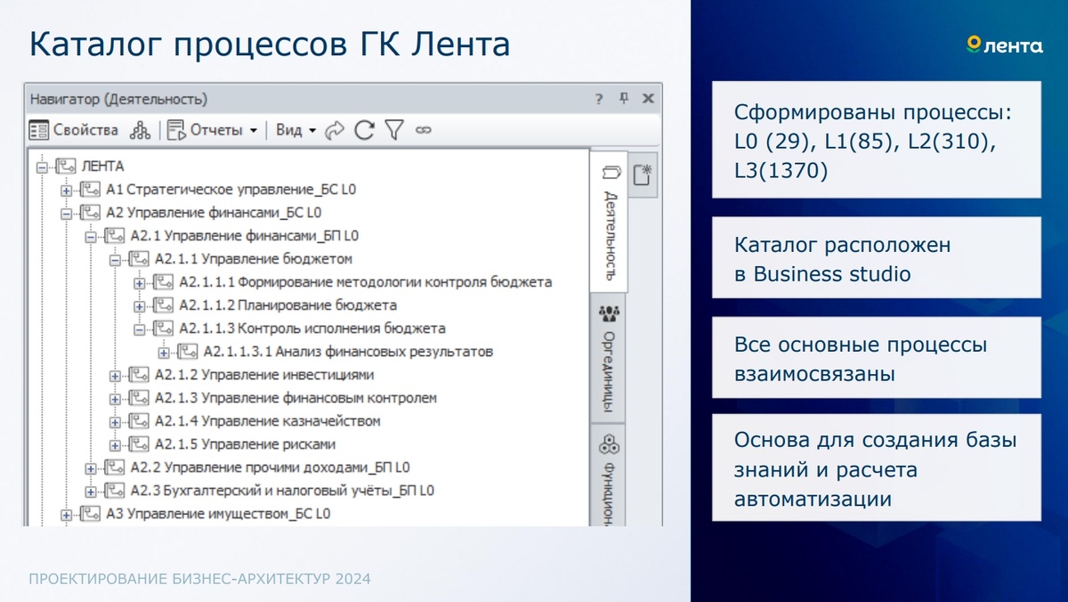
Task: Click the go-to arrow icon in toolbar
Action: point(335,130)
